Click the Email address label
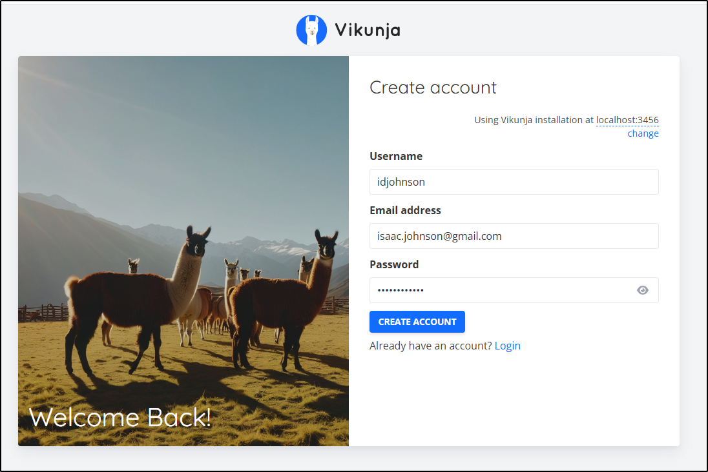Screen dimensions: 708x472 pos(405,210)
